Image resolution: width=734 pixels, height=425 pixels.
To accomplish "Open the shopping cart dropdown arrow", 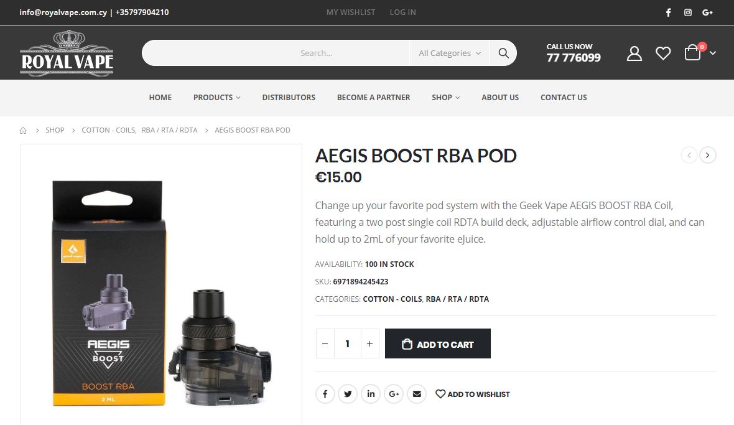I will tap(712, 54).
